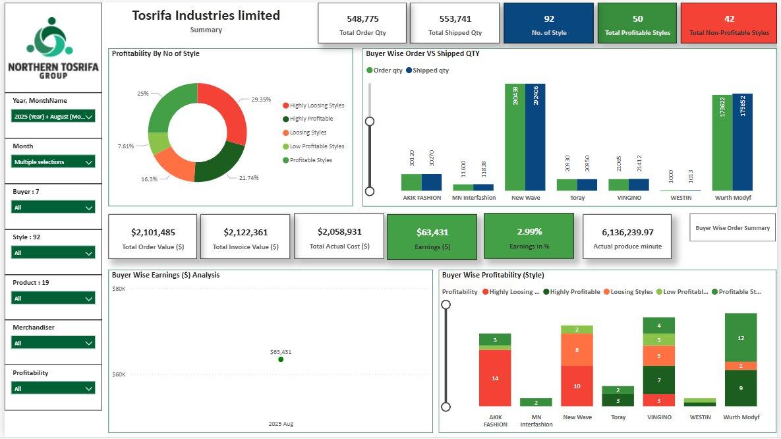The width and height of the screenshot is (781, 439).
Task: Select Wurth Modyf dark green segment labeled 9
Action: tap(741, 388)
